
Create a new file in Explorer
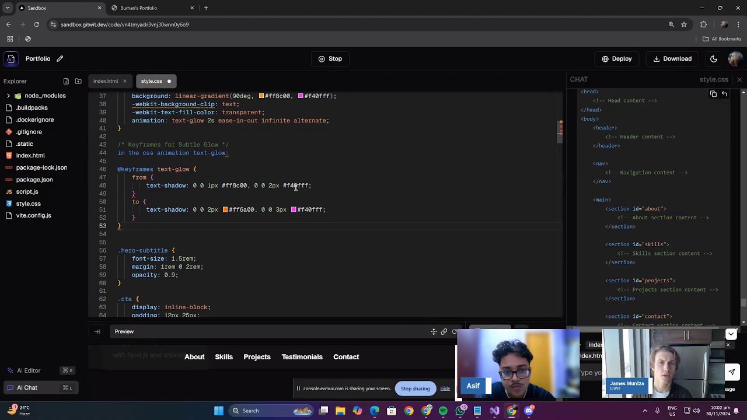(x=66, y=81)
